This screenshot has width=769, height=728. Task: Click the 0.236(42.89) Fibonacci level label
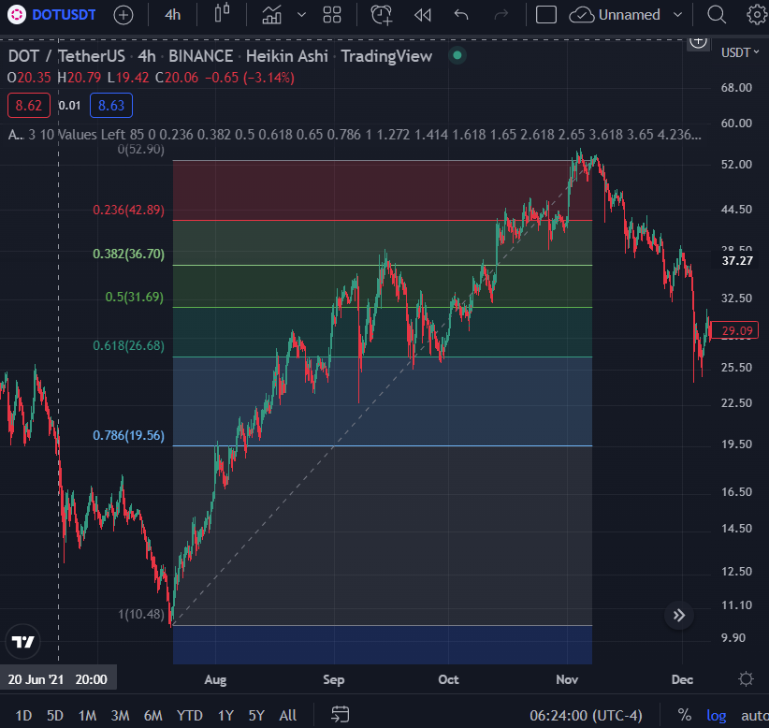click(128, 210)
